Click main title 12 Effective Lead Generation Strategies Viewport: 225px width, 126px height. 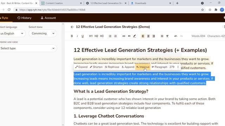click(140, 50)
